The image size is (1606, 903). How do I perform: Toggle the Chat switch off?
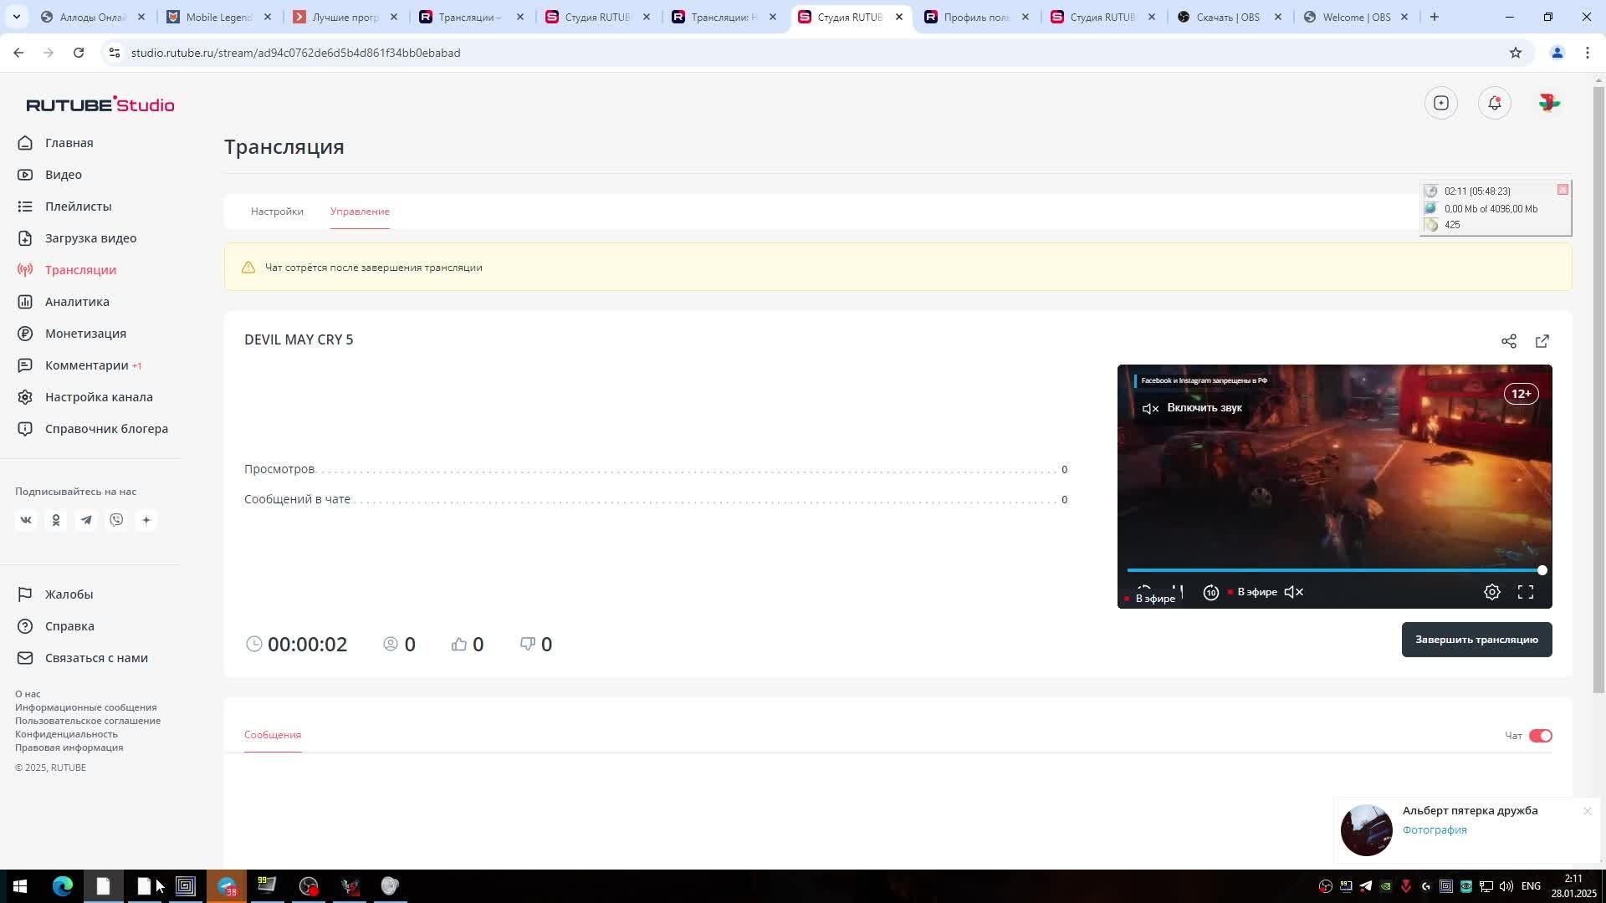(x=1540, y=736)
